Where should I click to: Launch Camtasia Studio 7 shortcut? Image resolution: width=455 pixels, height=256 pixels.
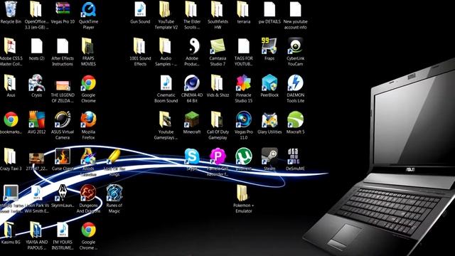(x=218, y=46)
